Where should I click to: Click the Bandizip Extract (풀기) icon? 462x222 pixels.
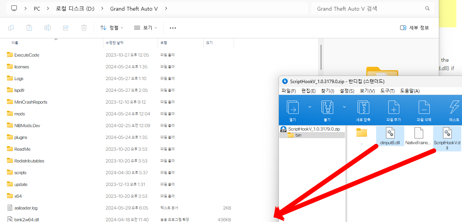pyautogui.click(x=327, y=107)
